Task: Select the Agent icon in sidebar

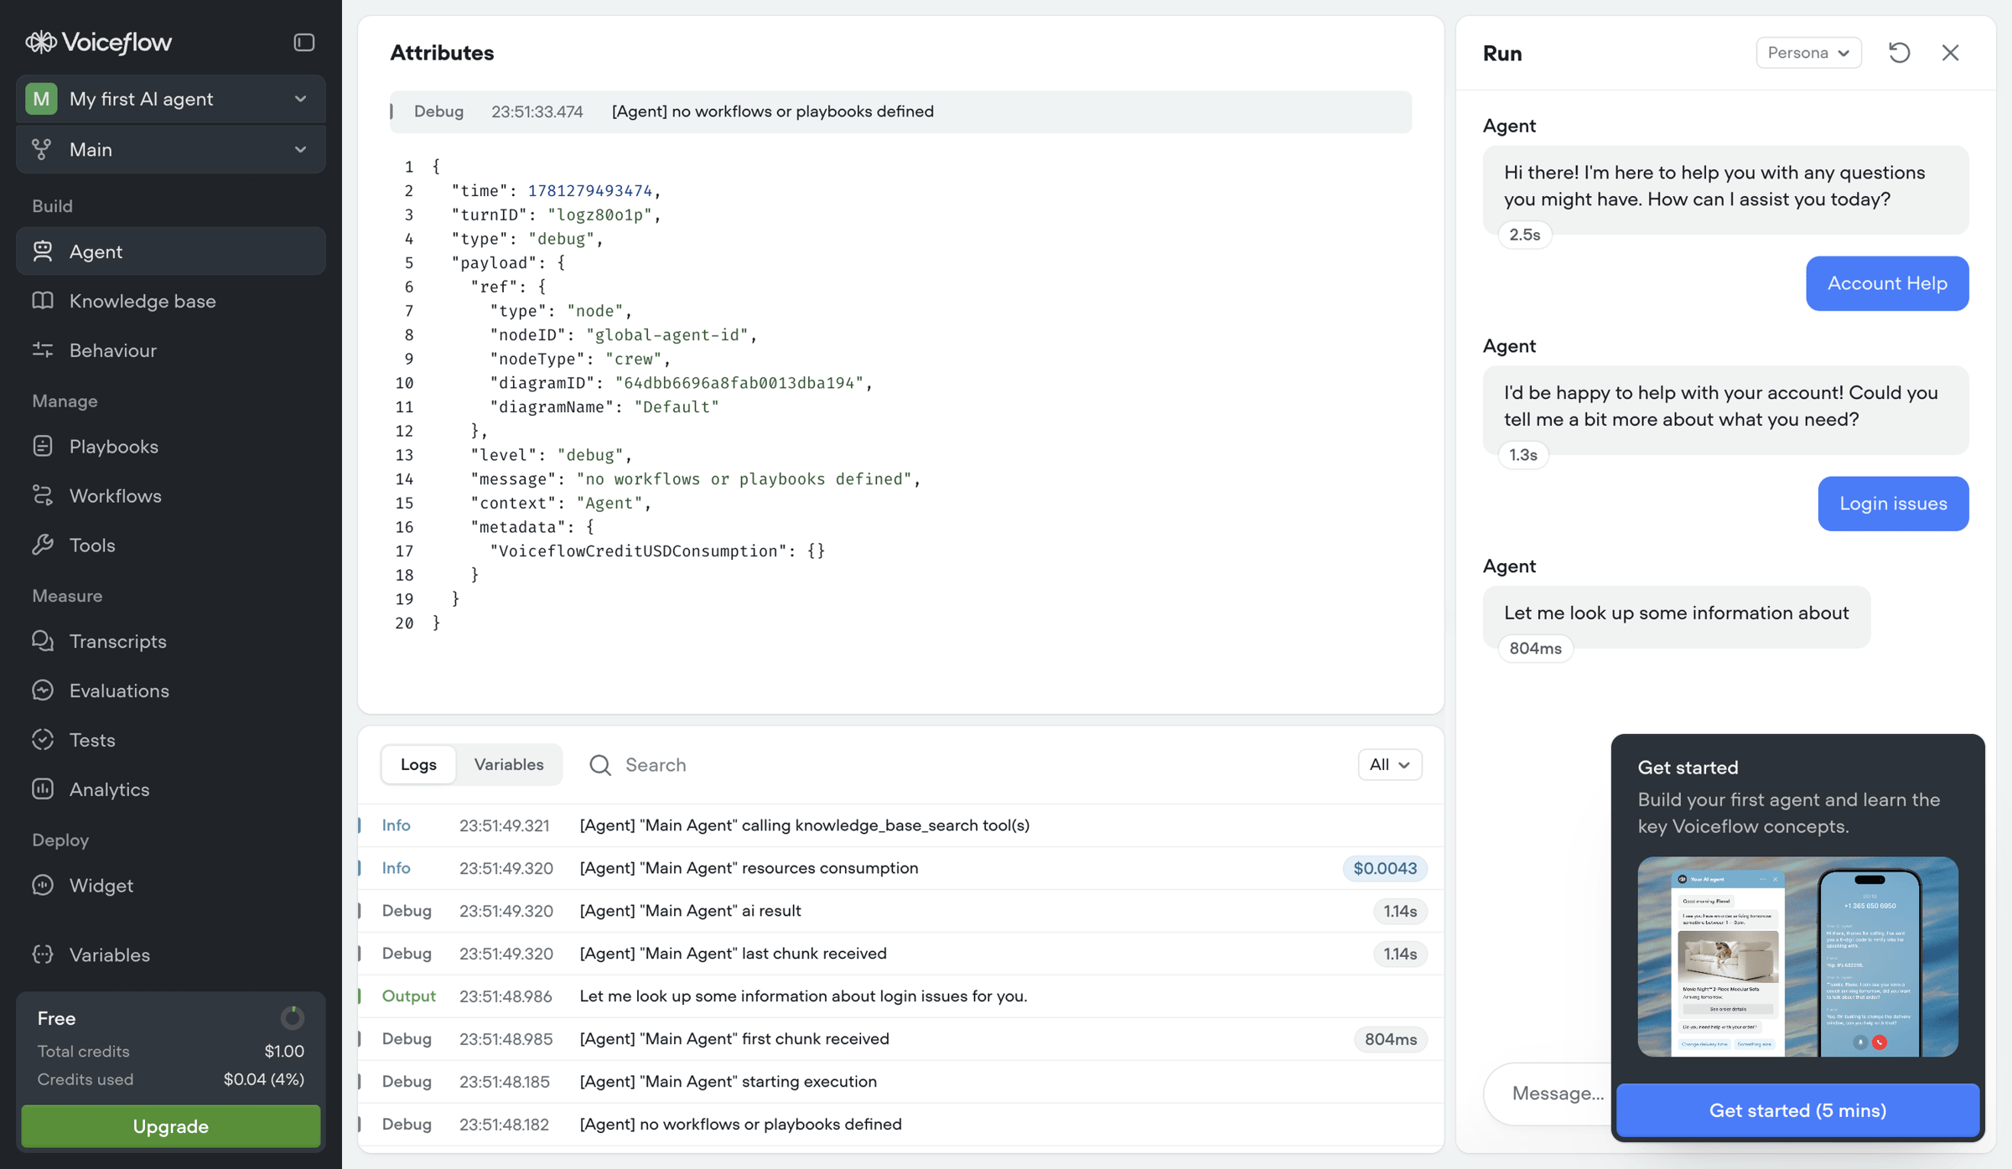Action: click(43, 251)
